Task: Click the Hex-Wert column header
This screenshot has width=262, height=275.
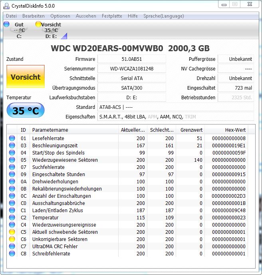Action: click(x=226, y=130)
